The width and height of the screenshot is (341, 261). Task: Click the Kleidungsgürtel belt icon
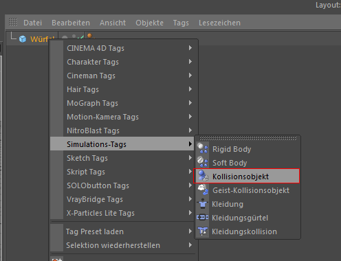click(x=203, y=217)
